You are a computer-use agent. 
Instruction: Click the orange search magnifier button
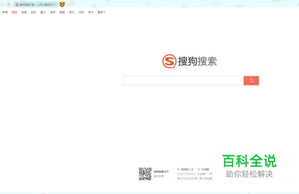coord(251,81)
